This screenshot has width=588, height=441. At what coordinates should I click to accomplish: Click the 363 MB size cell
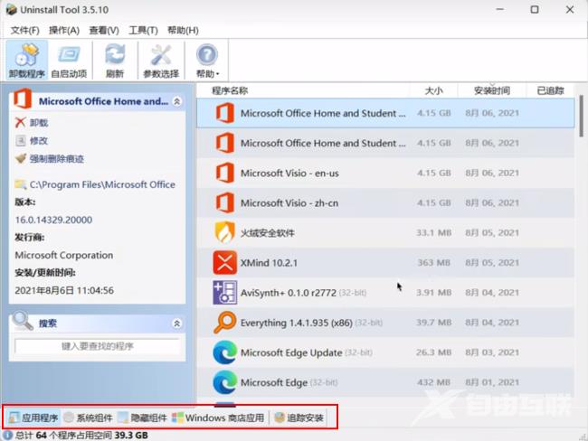click(x=434, y=263)
